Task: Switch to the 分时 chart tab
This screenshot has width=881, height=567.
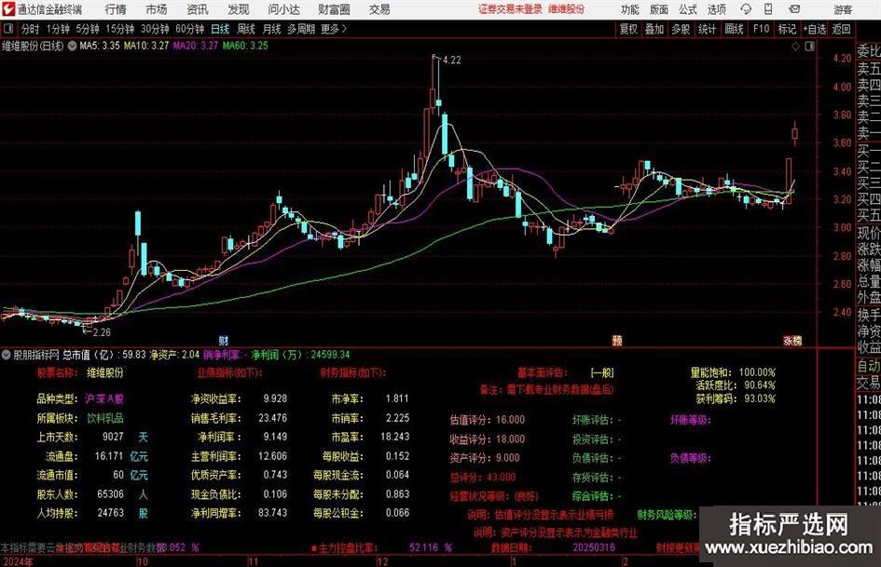Action: (x=31, y=29)
